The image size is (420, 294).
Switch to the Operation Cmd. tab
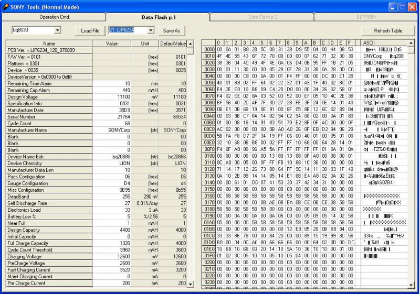click(x=55, y=17)
